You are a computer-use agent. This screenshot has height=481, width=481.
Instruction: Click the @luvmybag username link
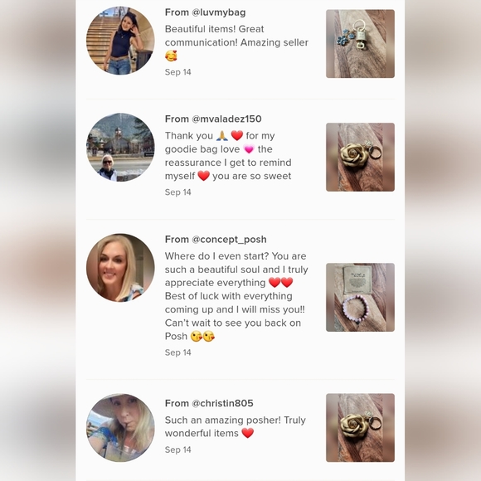pos(218,12)
